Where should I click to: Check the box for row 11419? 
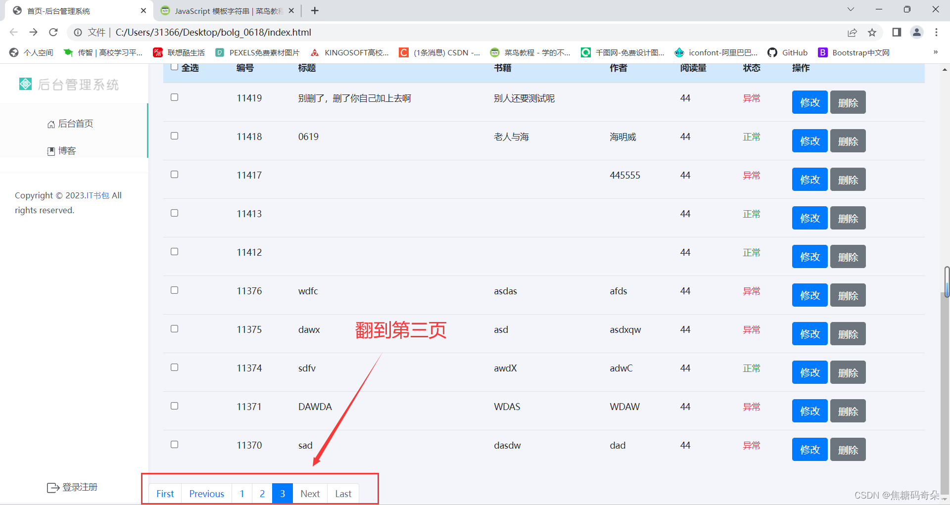pos(174,97)
